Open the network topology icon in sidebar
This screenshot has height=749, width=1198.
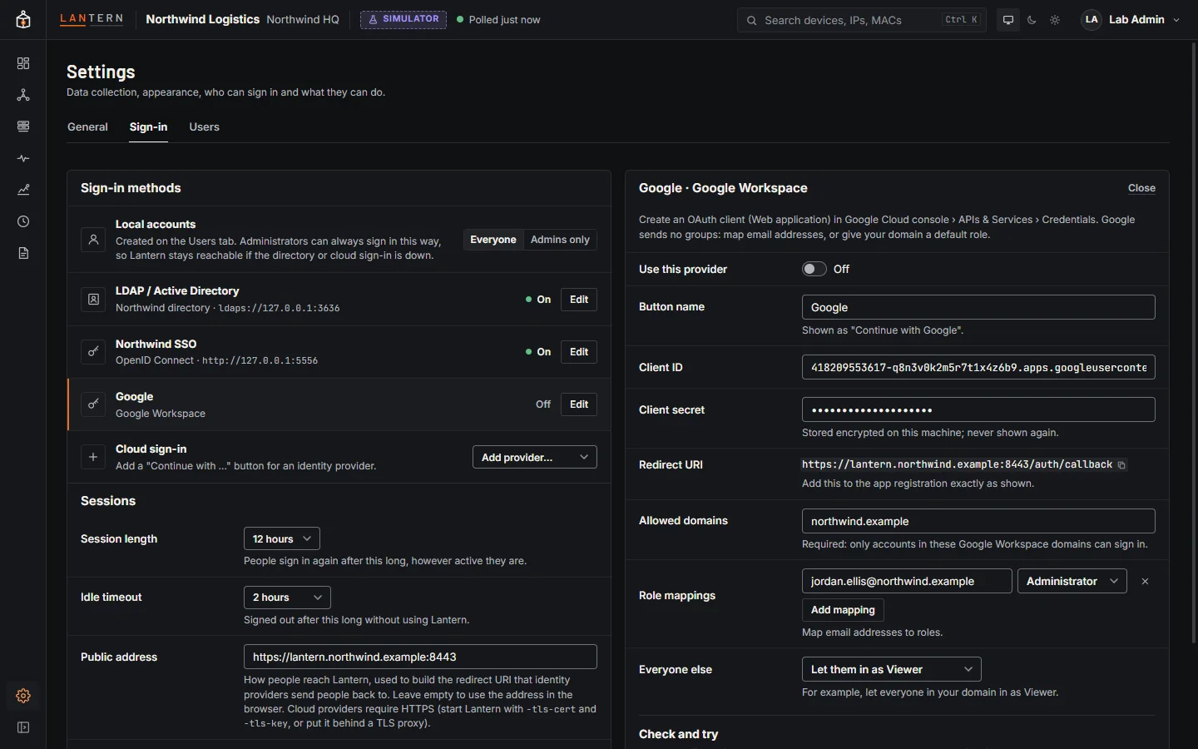(x=23, y=95)
